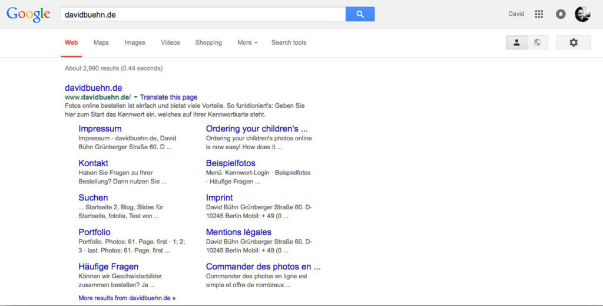Expand the More search categories dropdown
Screen dimensions: 603x306
pos(247,42)
